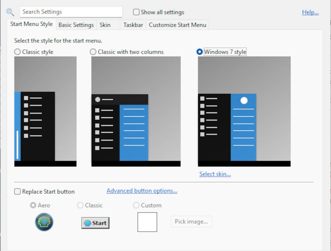The height and width of the screenshot is (251, 331).
Task: Switch to the Basic Settings tab
Action: point(76,25)
